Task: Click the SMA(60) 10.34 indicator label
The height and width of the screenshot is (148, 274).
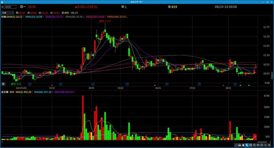Action: coord(75,17)
